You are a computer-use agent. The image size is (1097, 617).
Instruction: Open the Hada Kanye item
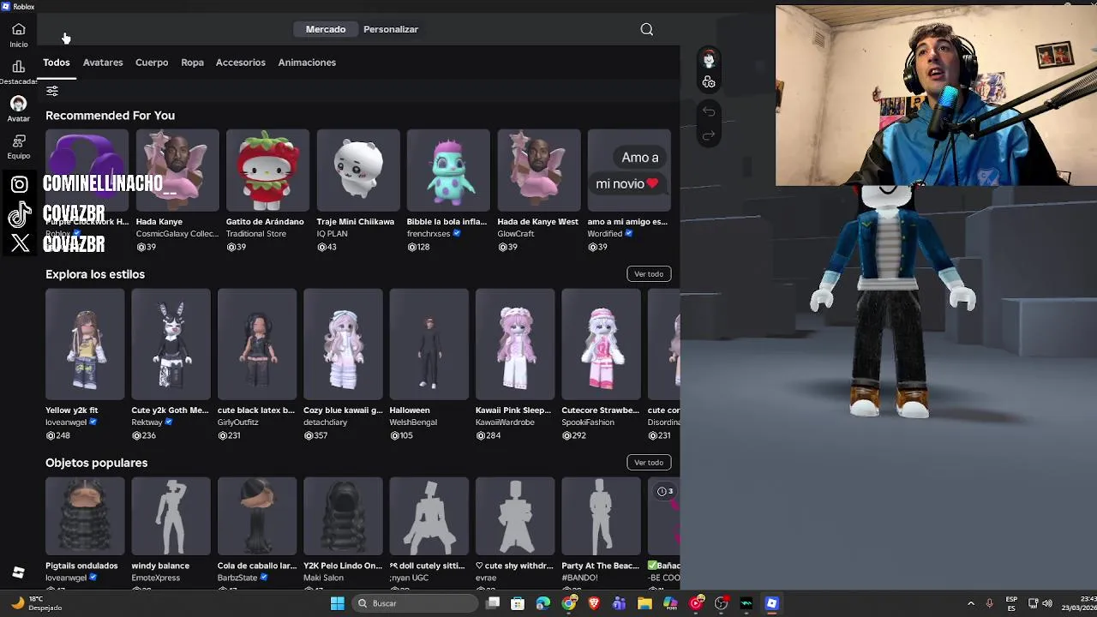pos(177,171)
